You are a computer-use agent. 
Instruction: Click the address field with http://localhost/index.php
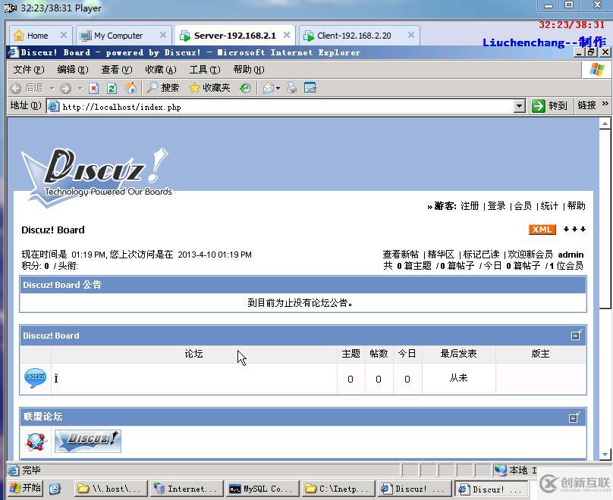click(288, 106)
